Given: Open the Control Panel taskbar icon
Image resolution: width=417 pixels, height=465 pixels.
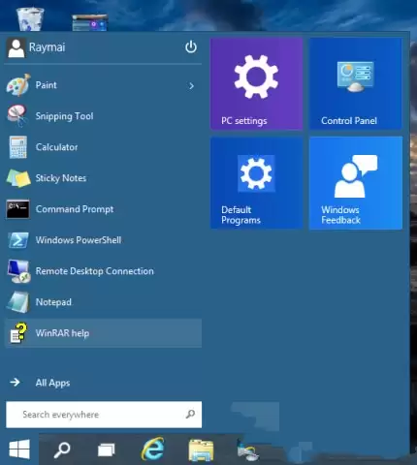Looking at the screenshot, I should 248,449.
